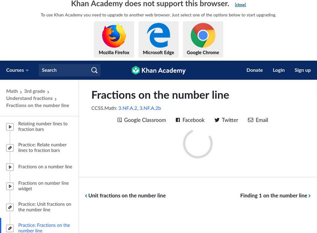Go to next lesson Finding 1 on number line
This screenshot has height=233, width=317.
(x=275, y=196)
